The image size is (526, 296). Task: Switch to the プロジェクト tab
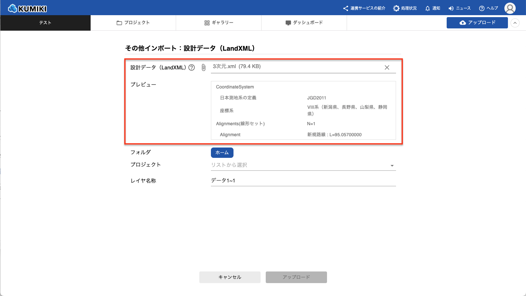(x=133, y=23)
